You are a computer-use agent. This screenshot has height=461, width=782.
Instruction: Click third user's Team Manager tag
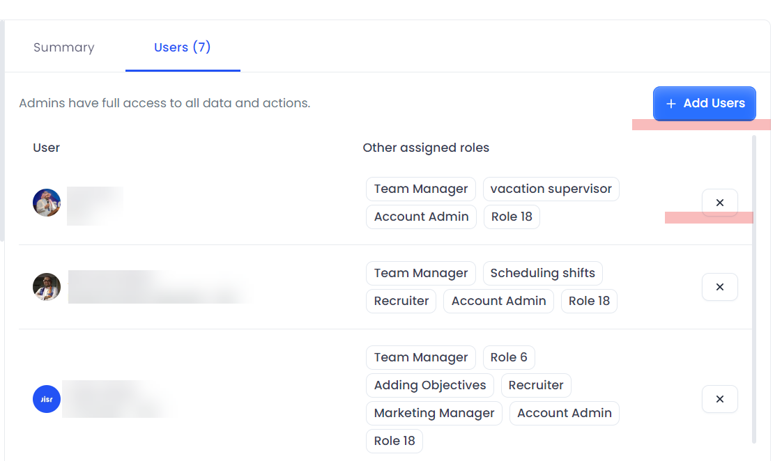[x=420, y=357]
